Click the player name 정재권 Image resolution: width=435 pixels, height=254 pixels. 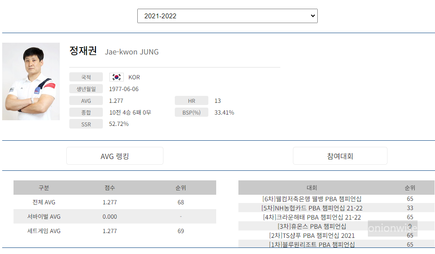click(82, 51)
